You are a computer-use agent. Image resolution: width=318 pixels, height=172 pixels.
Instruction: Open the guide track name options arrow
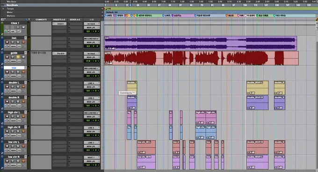(x=26, y=53)
